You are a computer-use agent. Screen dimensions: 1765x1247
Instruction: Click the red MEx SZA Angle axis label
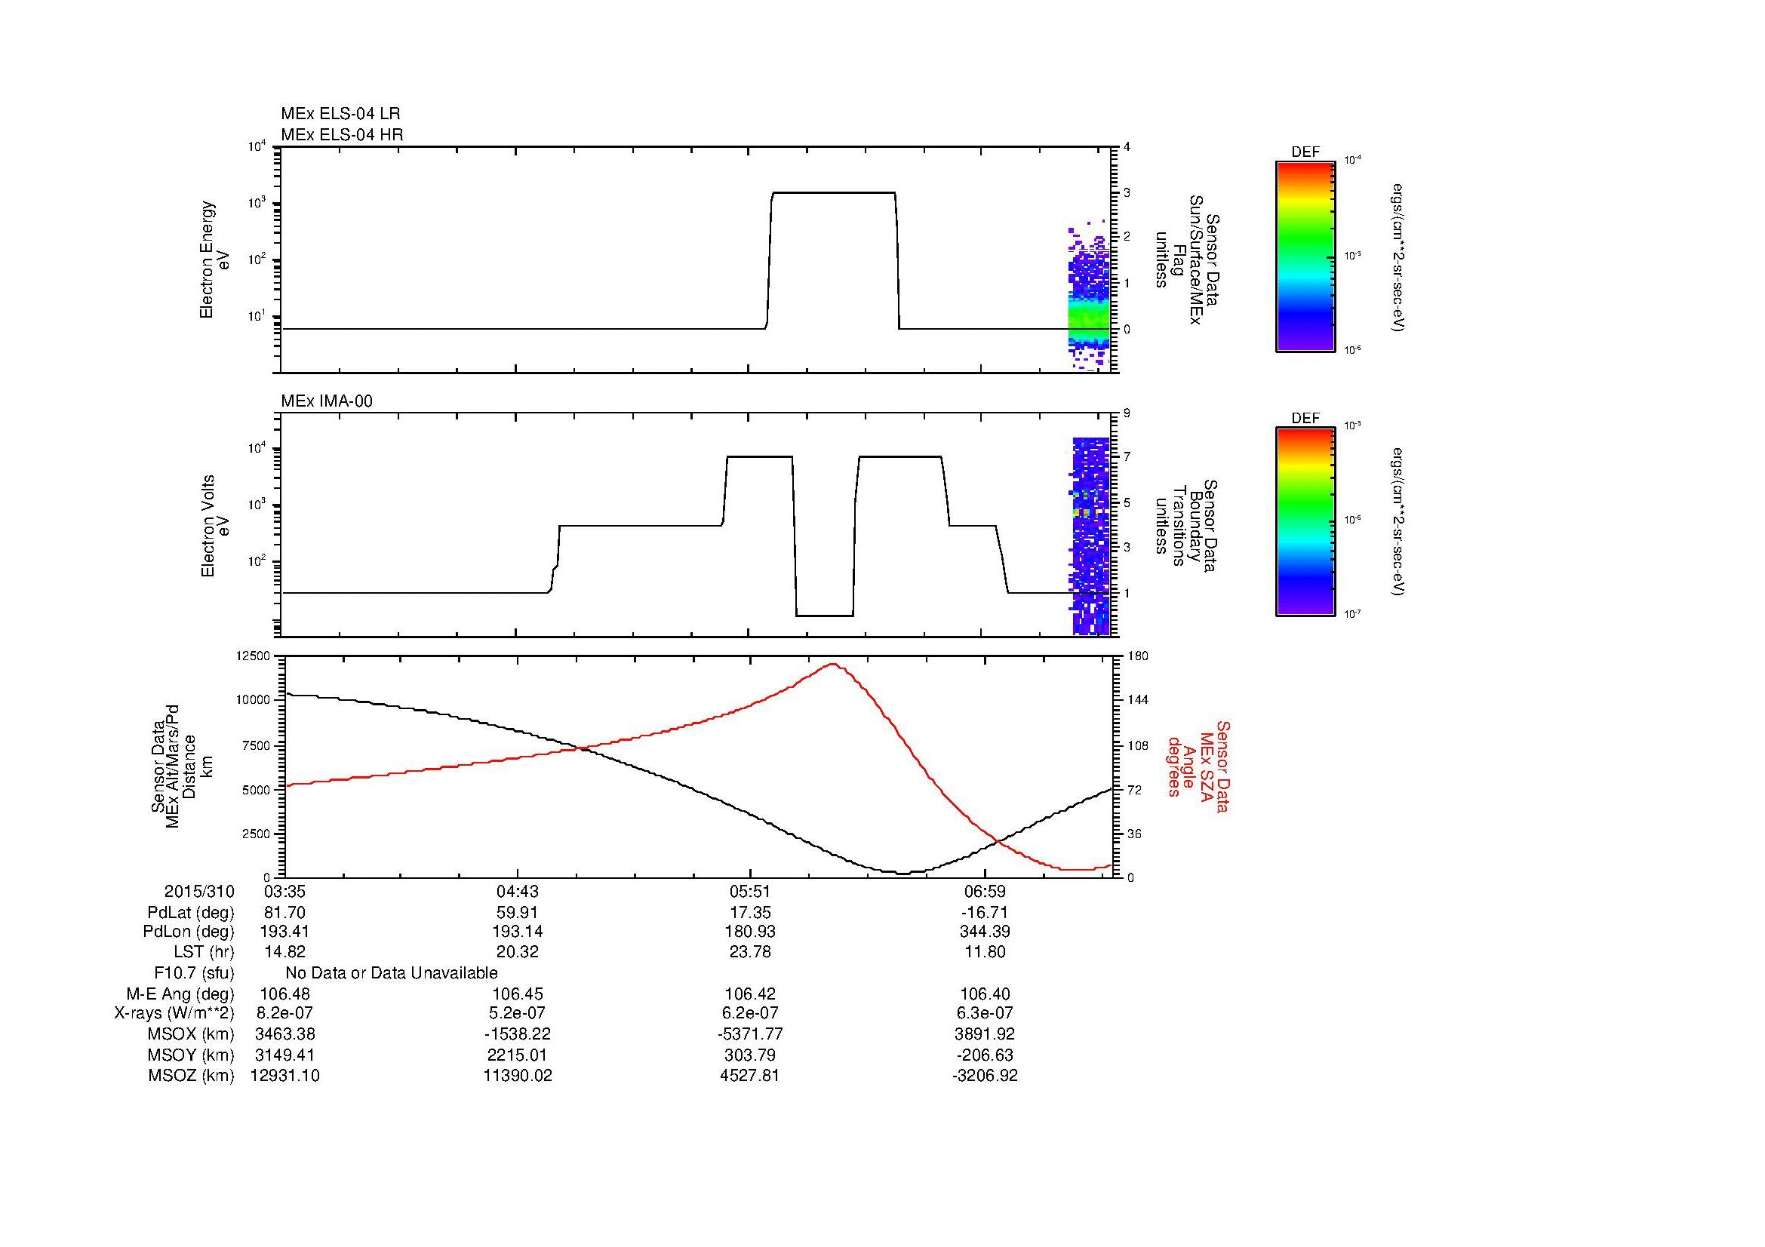(1198, 766)
